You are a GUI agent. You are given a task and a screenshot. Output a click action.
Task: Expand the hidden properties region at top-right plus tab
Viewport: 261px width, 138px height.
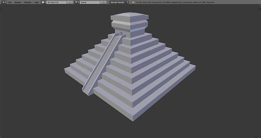[260, 9]
